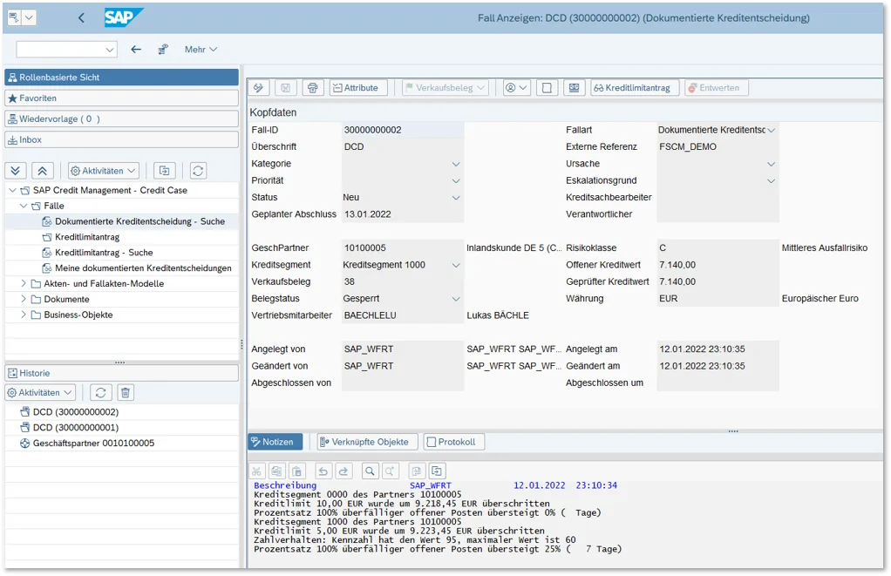Refresh the role-based view tree
891x576 pixels.
(198, 171)
